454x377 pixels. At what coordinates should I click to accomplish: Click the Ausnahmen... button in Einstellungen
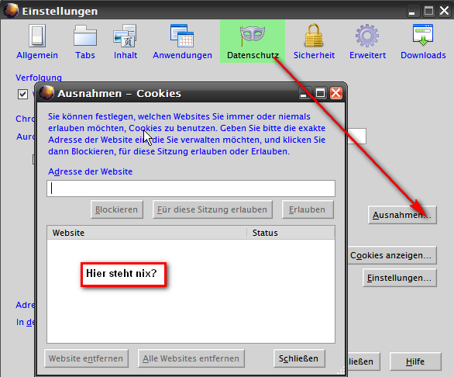402,215
